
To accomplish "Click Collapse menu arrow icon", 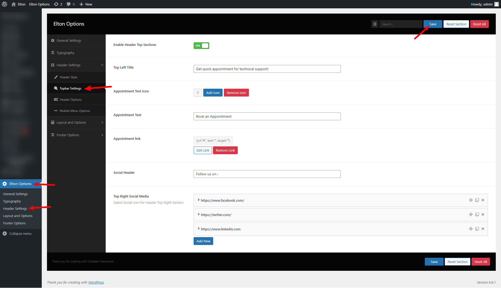I will pos(5,233).
